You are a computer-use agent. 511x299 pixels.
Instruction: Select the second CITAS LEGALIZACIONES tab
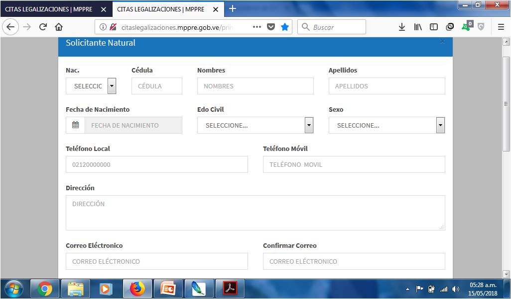point(161,9)
